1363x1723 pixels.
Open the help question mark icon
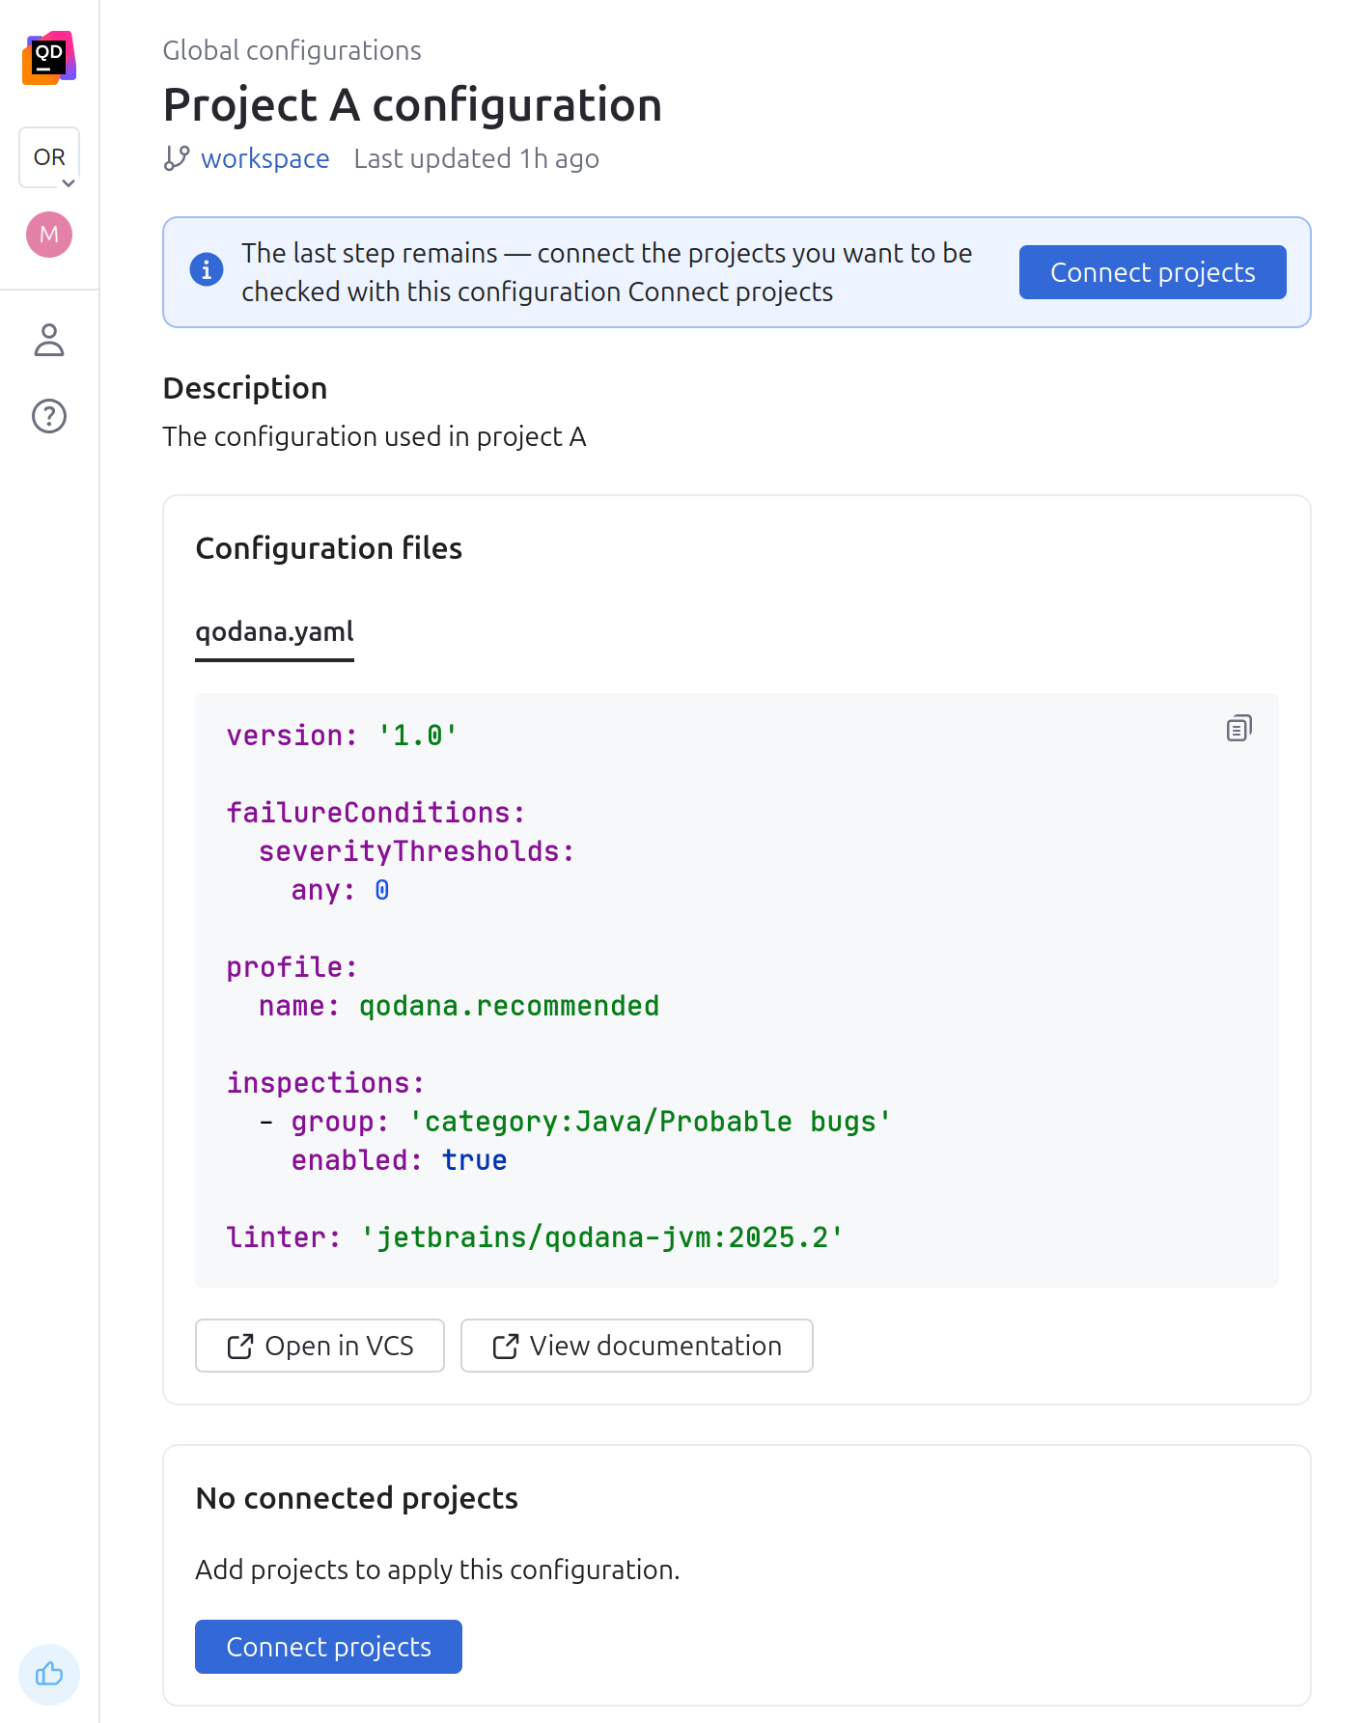tap(49, 416)
